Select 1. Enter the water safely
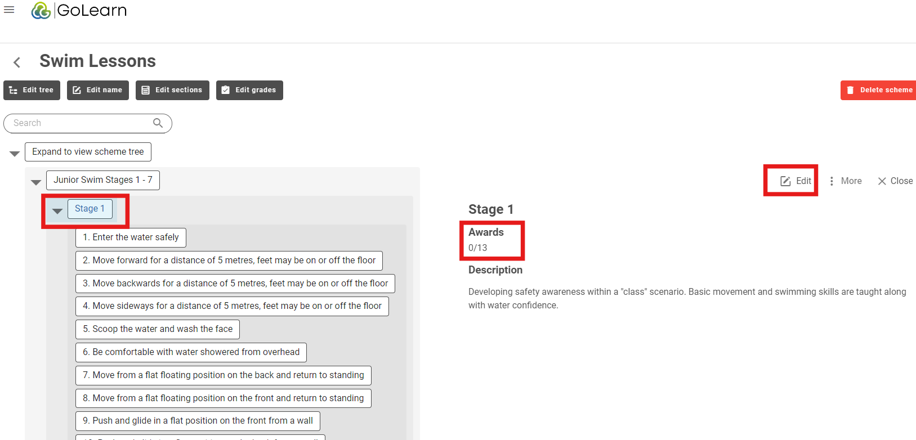 pos(131,237)
